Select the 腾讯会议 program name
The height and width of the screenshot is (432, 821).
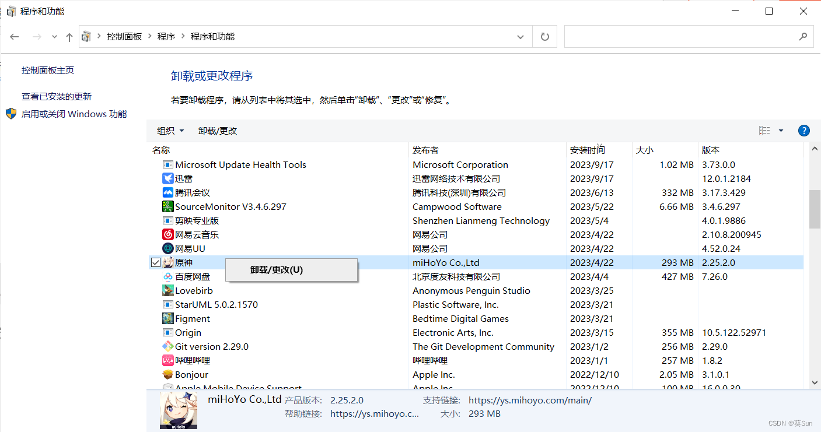[193, 193]
